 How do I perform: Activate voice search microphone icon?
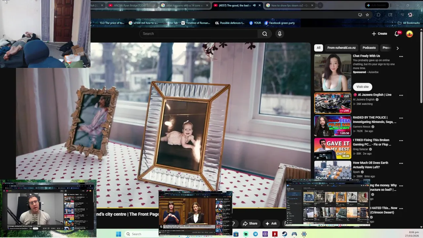280,34
